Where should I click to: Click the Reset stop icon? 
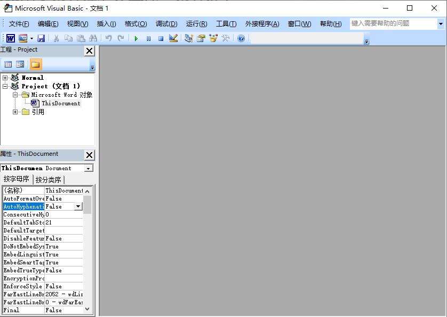[161, 38]
